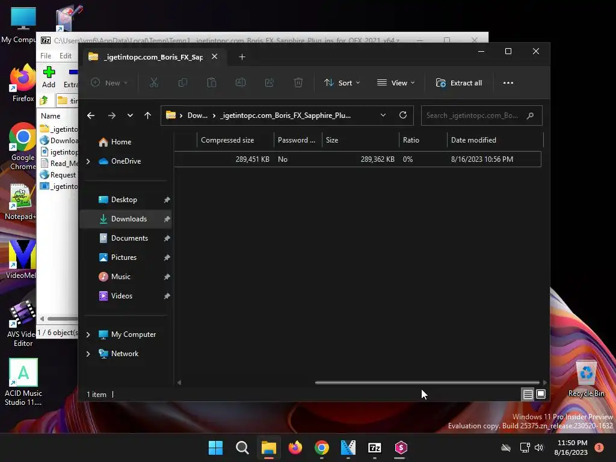The height and width of the screenshot is (462, 616).
Task: Click the breadcrumb chevron after Dow...
Action: (214, 115)
